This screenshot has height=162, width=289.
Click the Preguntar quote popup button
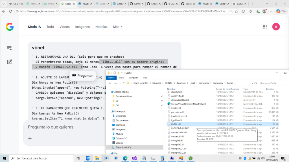pos(82,76)
